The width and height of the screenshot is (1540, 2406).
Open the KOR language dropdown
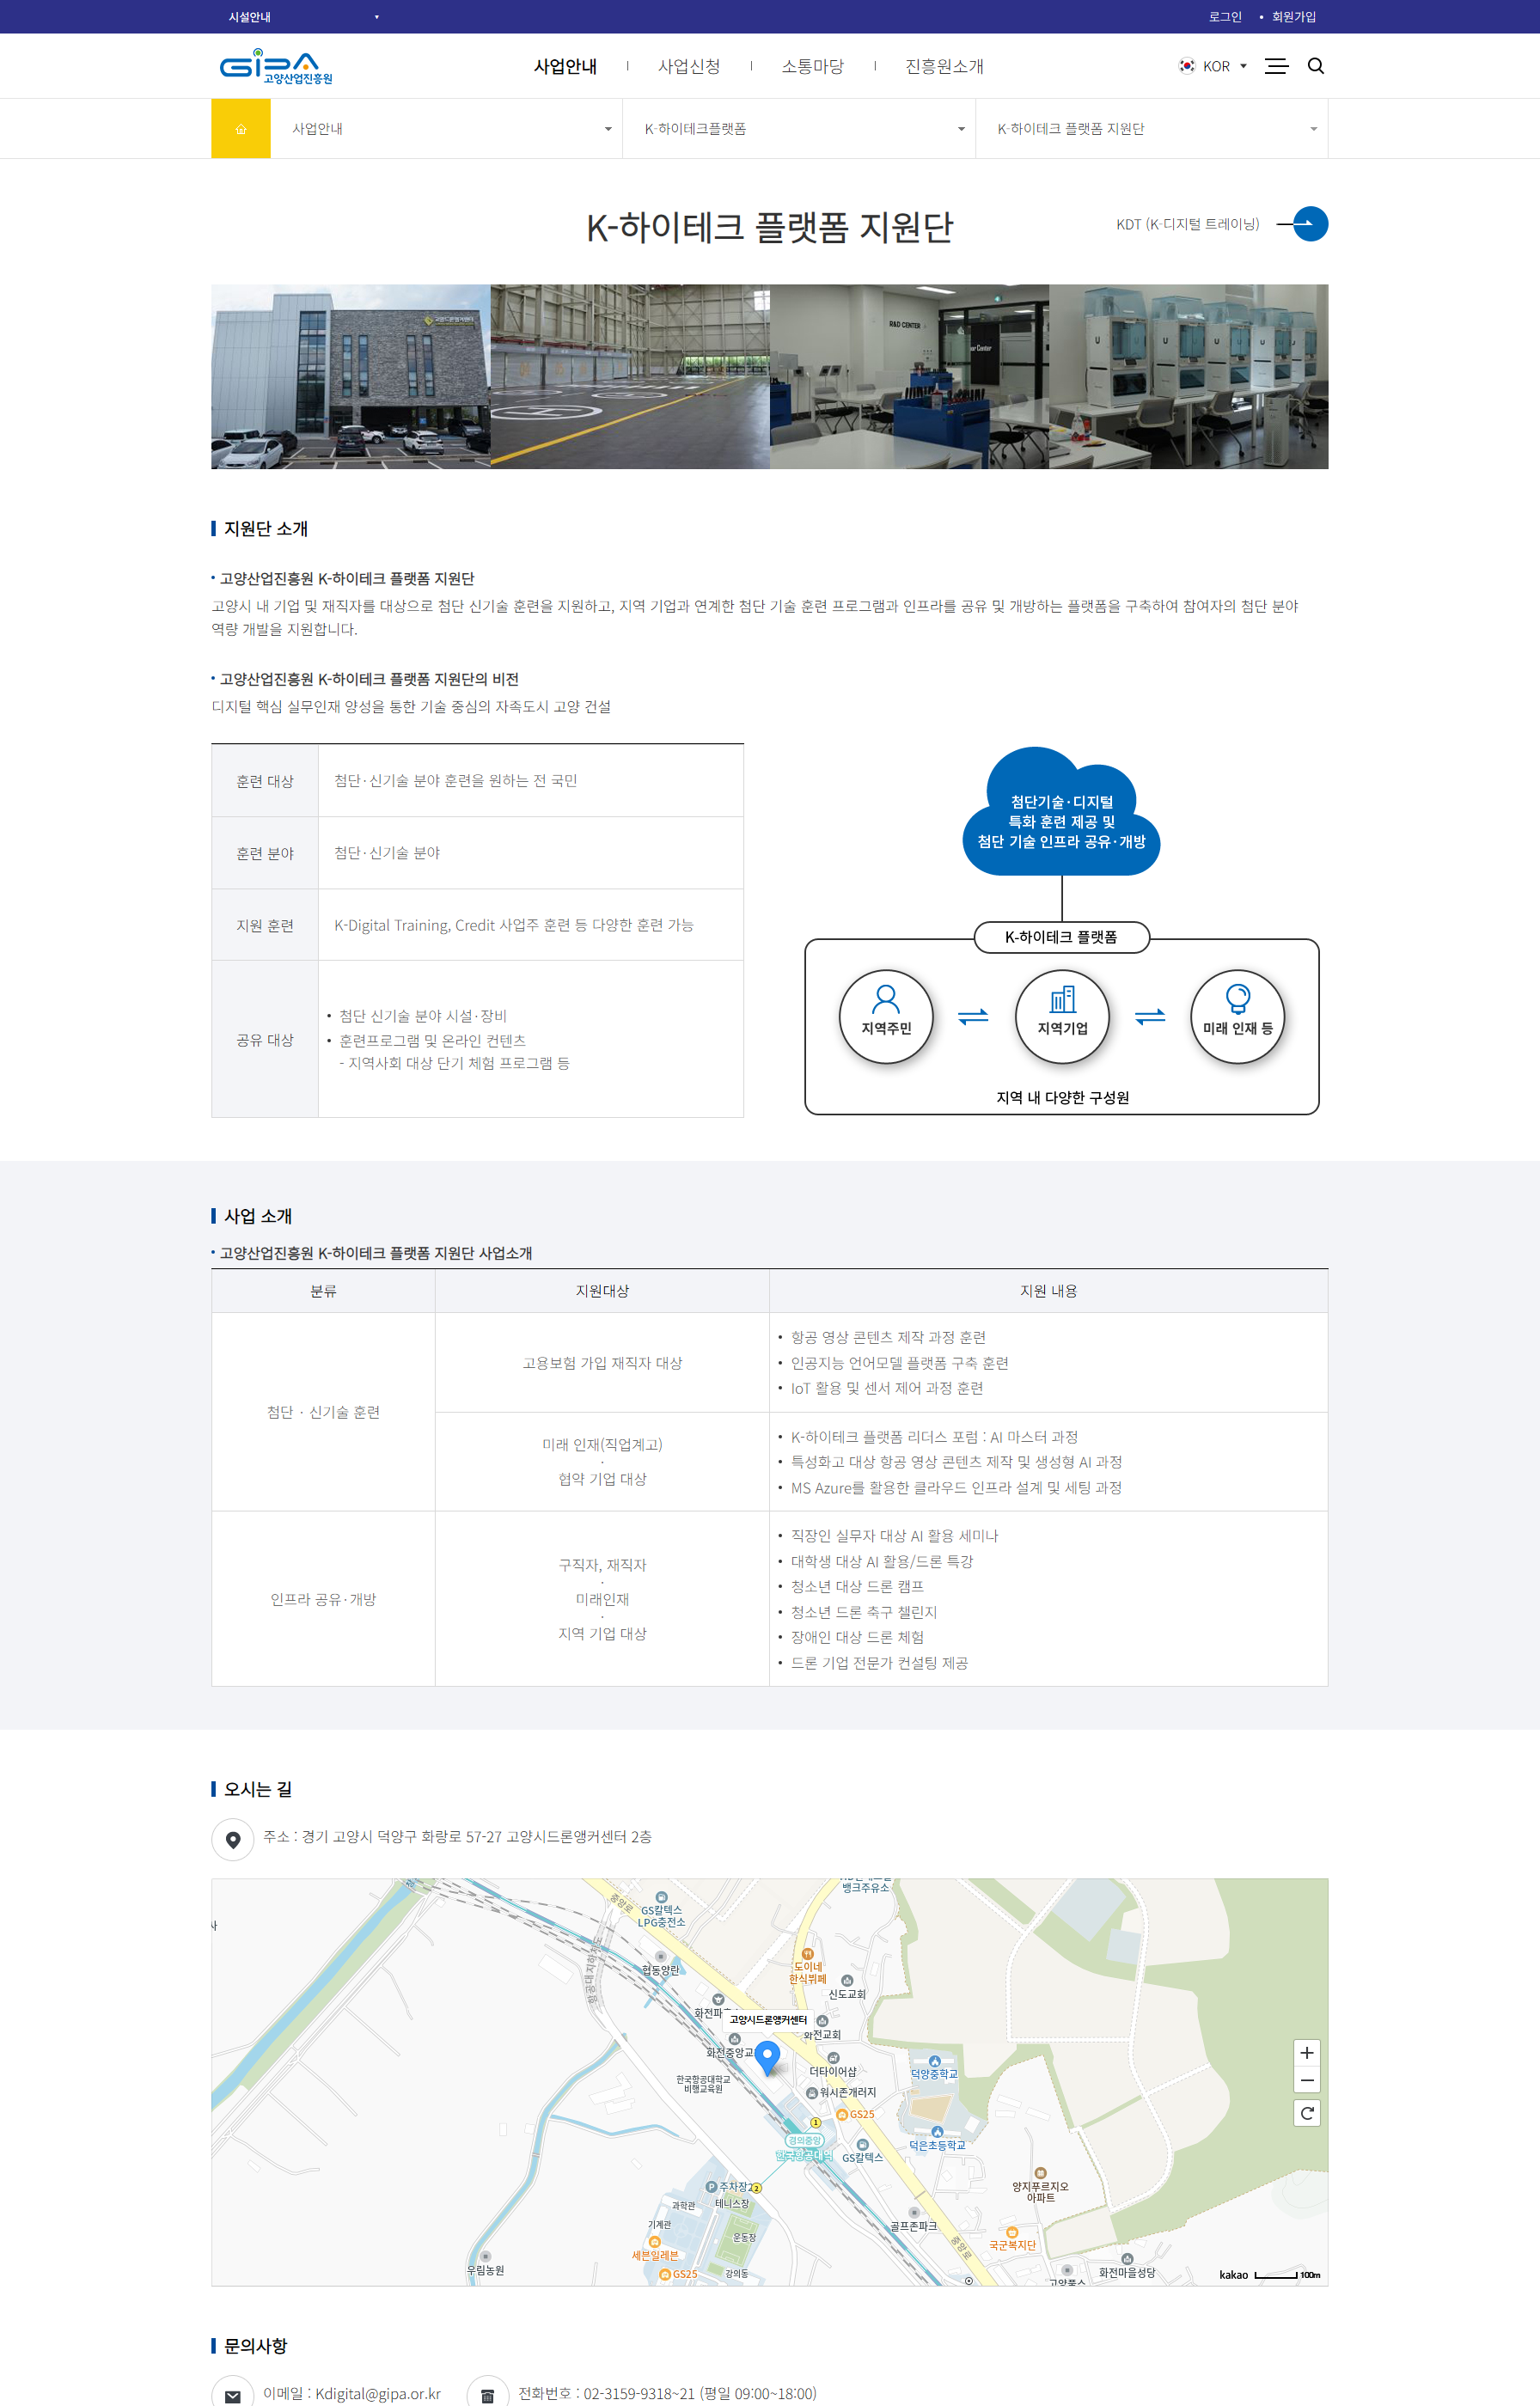coord(1214,66)
